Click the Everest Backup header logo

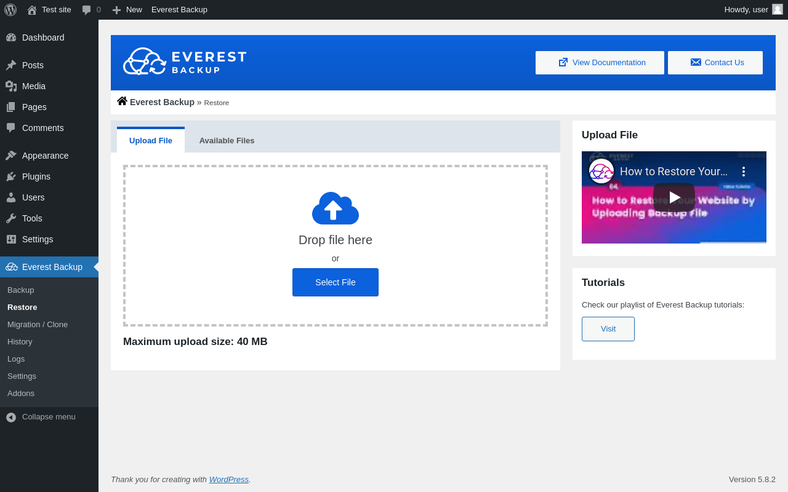pos(185,61)
